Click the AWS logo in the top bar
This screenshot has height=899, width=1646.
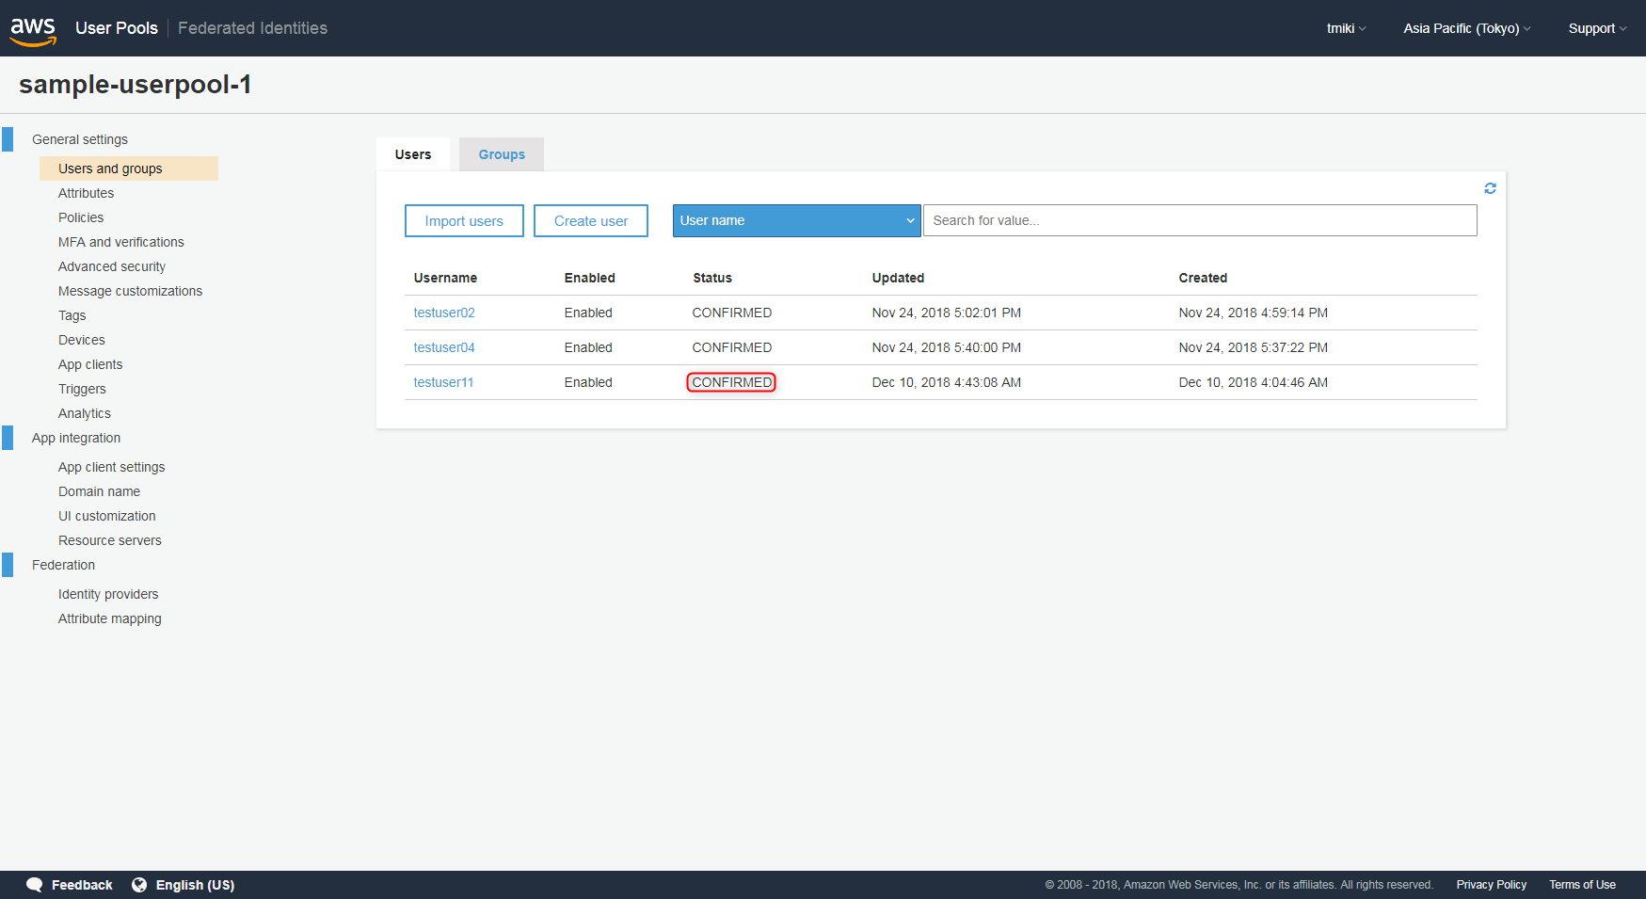pos(33,28)
